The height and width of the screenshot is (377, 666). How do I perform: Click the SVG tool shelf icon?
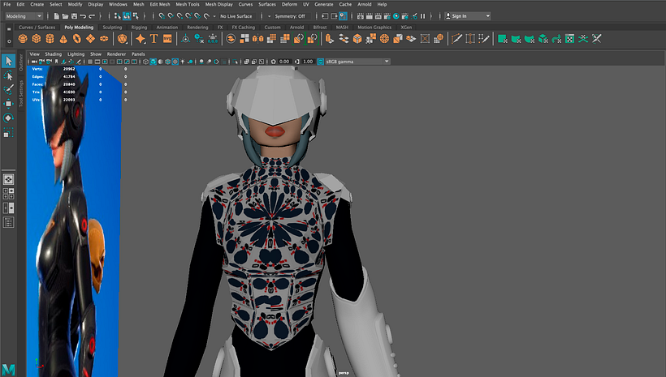tap(167, 39)
